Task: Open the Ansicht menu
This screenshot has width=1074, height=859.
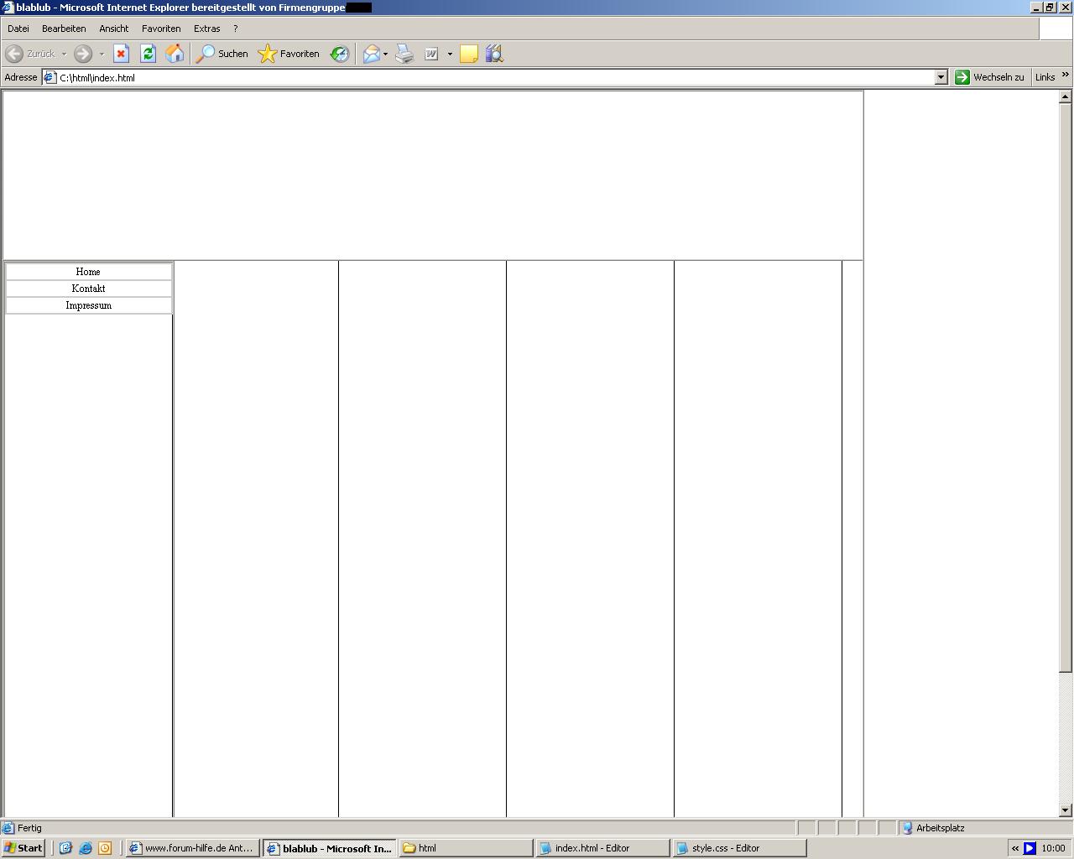Action: [x=113, y=29]
